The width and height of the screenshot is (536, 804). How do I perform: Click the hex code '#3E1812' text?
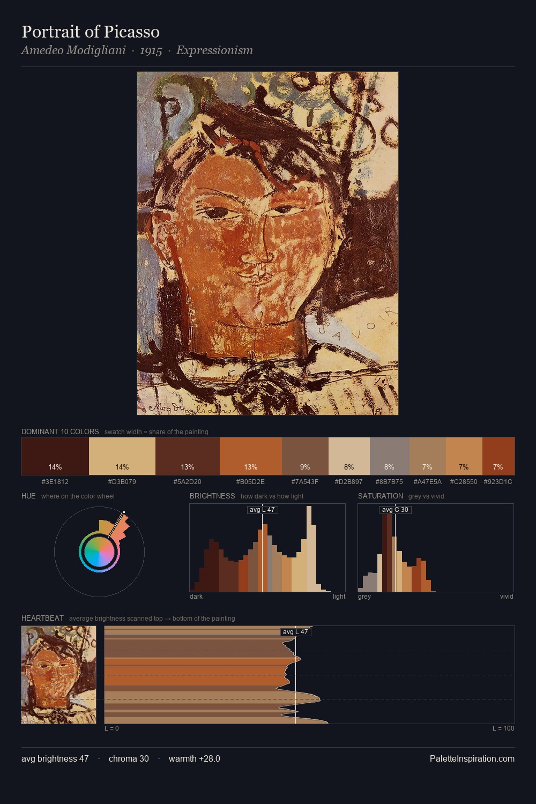pyautogui.click(x=55, y=482)
